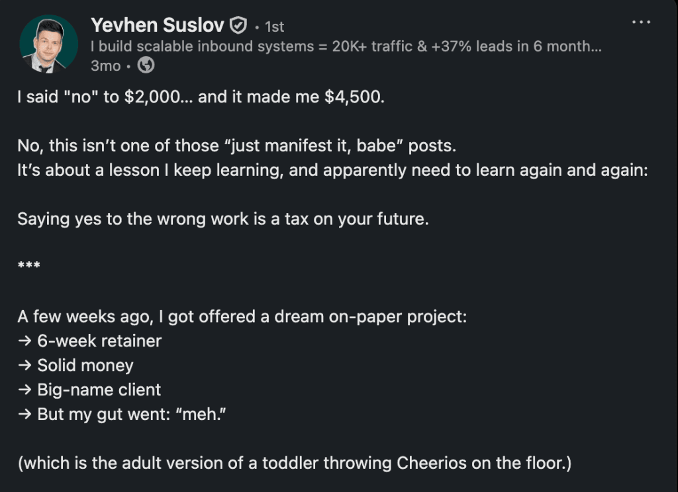Click the opening line about saying no to $2,000

click(x=201, y=97)
